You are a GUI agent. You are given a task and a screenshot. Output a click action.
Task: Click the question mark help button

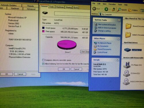point(35,1)
